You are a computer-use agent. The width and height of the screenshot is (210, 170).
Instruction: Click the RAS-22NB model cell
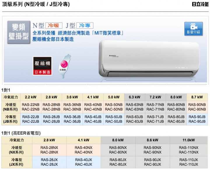[x=31, y=107]
